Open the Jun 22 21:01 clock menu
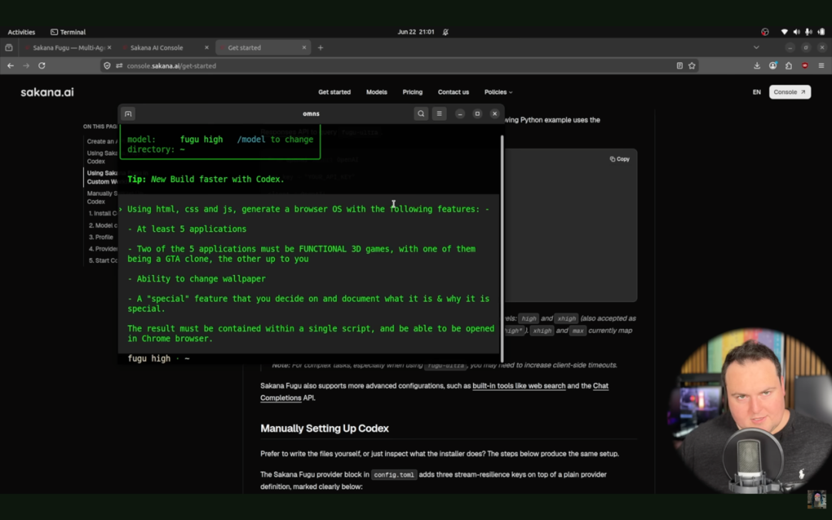Image resolution: width=832 pixels, height=520 pixels. tap(416, 32)
